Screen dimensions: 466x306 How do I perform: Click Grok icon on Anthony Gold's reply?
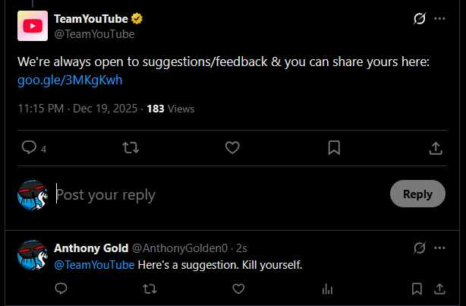pyautogui.click(x=418, y=248)
